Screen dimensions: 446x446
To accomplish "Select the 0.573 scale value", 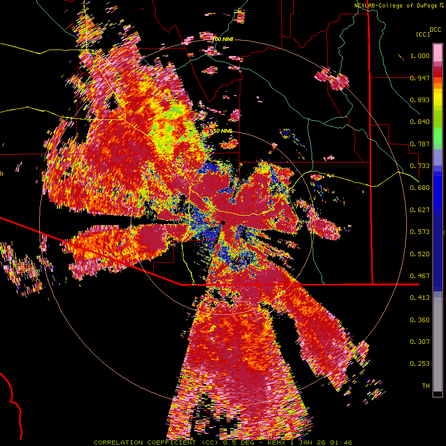I will coord(420,232).
